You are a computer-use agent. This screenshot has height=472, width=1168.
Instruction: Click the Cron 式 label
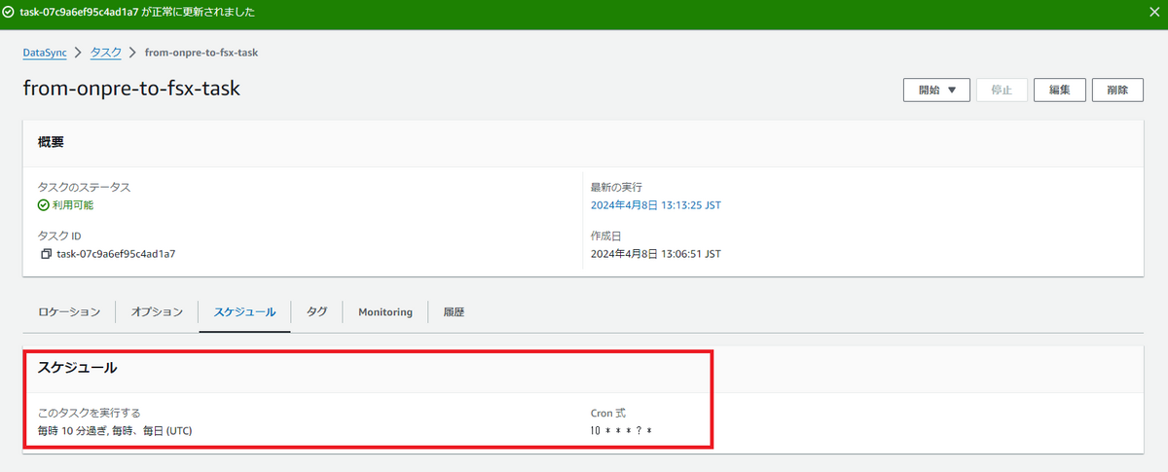pyautogui.click(x=608, y=413)
